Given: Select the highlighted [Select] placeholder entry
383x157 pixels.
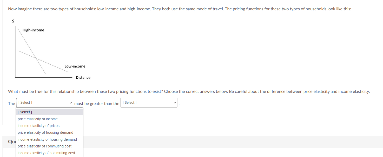Looking at the screenshot, I should pyautogui.click(x=25, y=112).
